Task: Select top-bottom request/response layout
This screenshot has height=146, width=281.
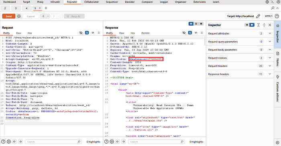Action: pos(196,24)
